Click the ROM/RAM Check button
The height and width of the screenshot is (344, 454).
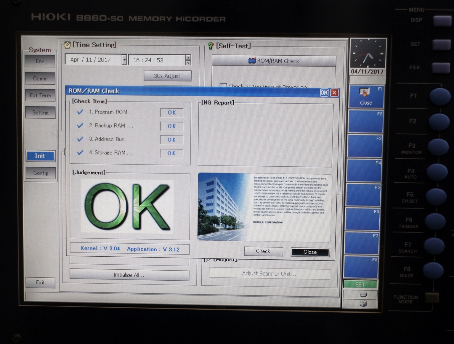coord(274,61)
